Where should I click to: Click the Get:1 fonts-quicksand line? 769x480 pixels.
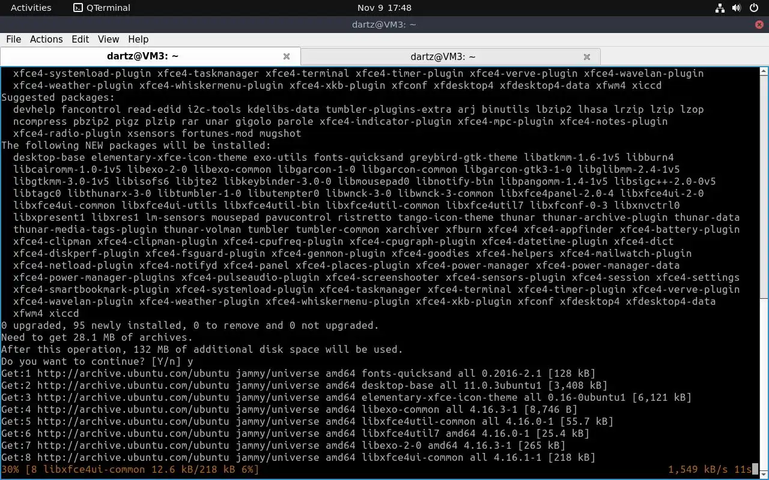(298, 373)
